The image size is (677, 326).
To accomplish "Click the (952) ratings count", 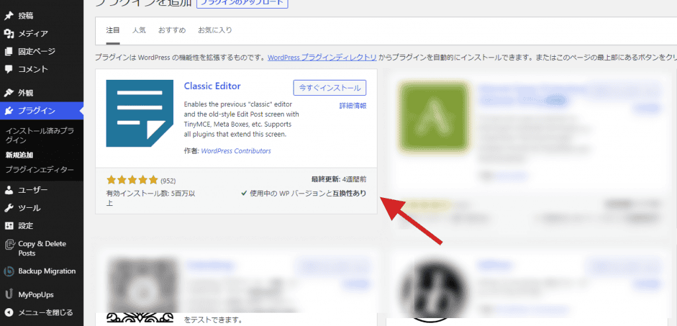I will [x=168, y=181].
